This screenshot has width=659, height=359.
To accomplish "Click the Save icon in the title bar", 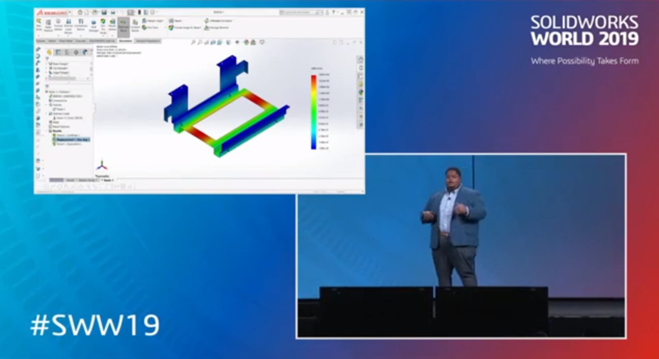I will tap(104, 12).
